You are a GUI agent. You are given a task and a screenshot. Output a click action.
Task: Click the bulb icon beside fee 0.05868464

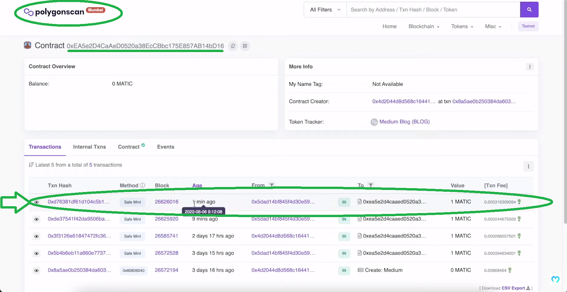tap(510, 270)
